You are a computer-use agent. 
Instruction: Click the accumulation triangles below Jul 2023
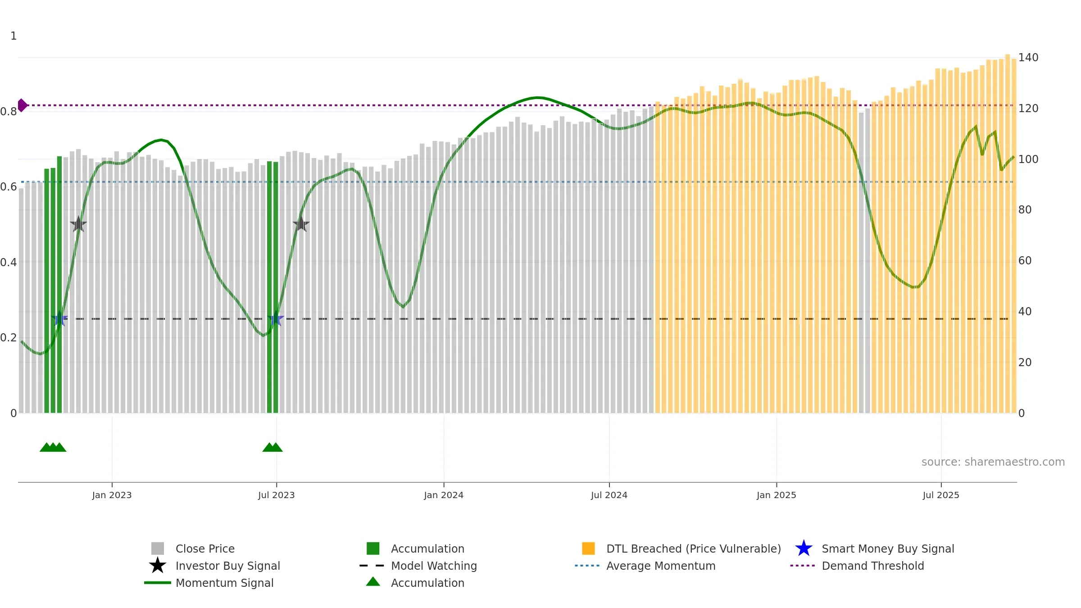[273, 447]
